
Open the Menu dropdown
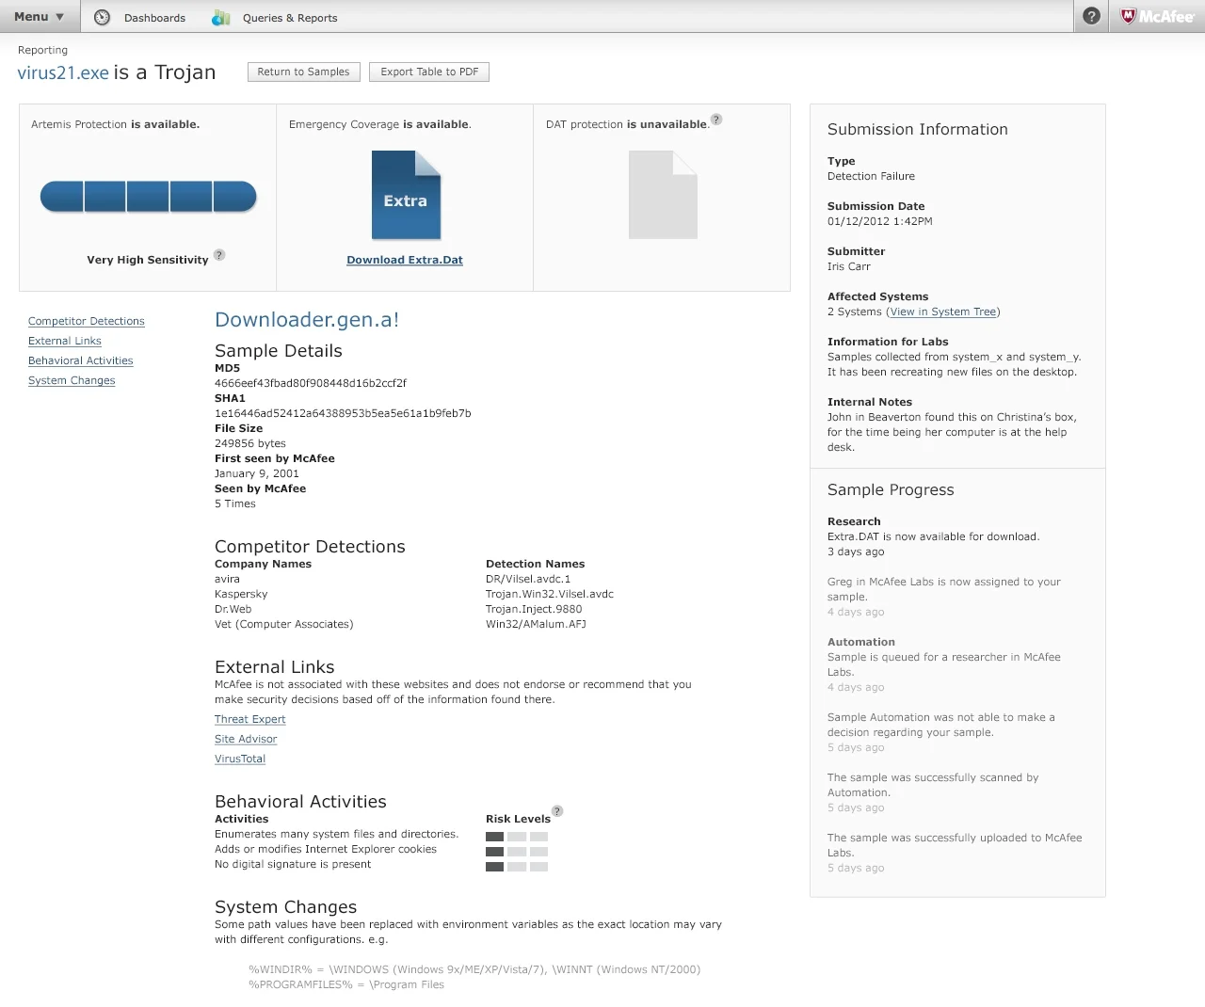click(x=38, y=16)
